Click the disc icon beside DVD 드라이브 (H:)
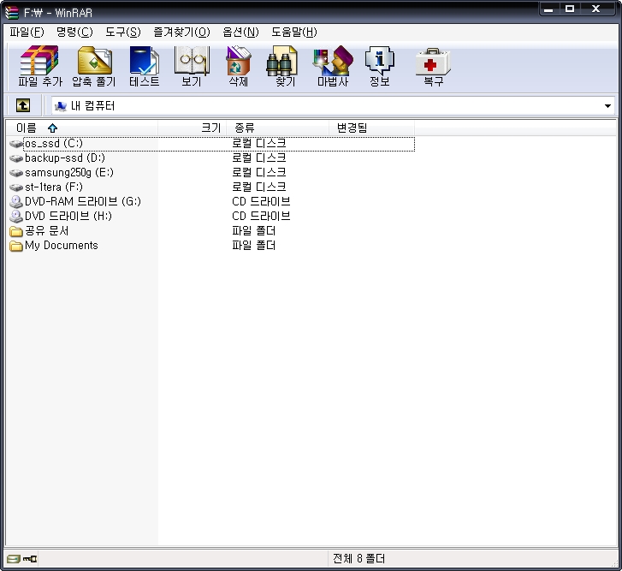 (16, 217)
